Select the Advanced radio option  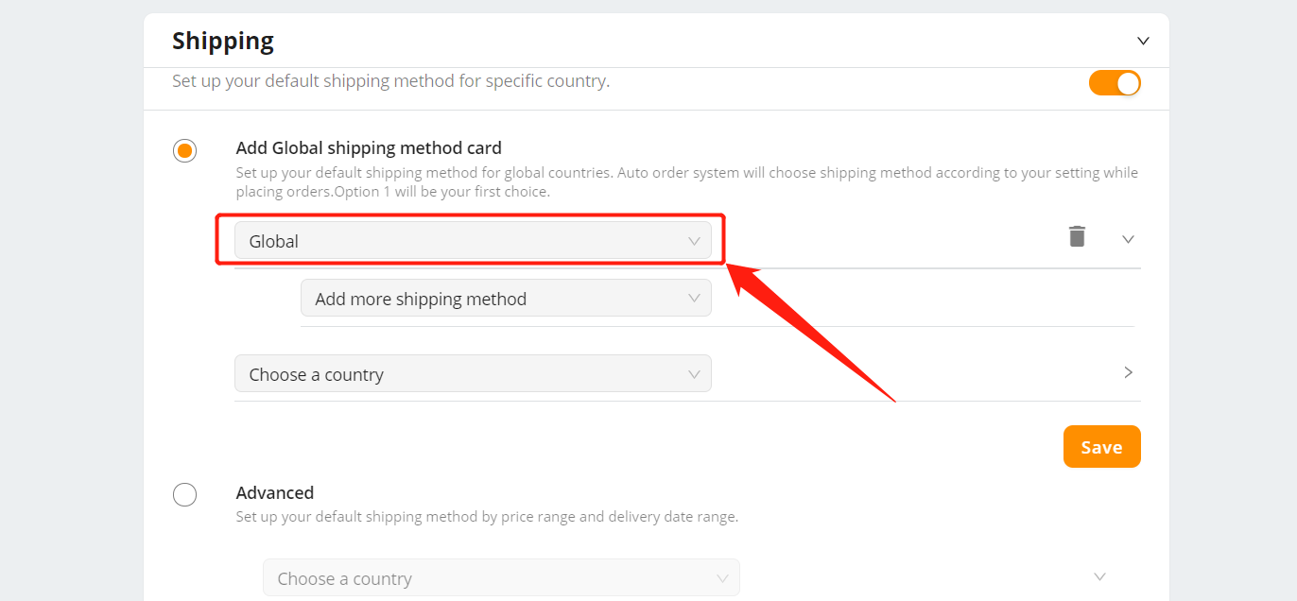184,494
